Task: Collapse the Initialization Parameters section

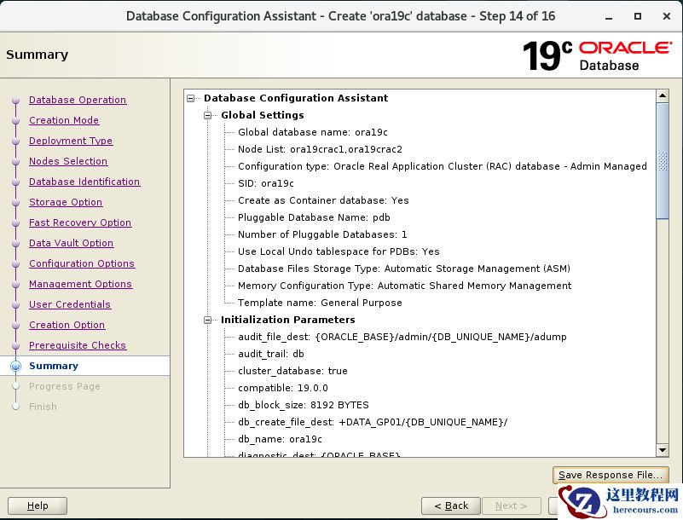Action: pos(208,320)
